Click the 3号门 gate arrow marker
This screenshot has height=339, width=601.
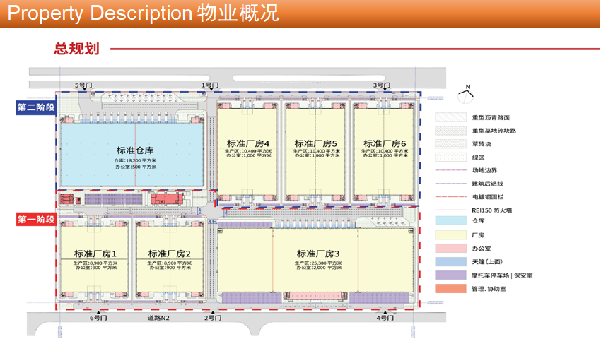[x=383, y=92]
